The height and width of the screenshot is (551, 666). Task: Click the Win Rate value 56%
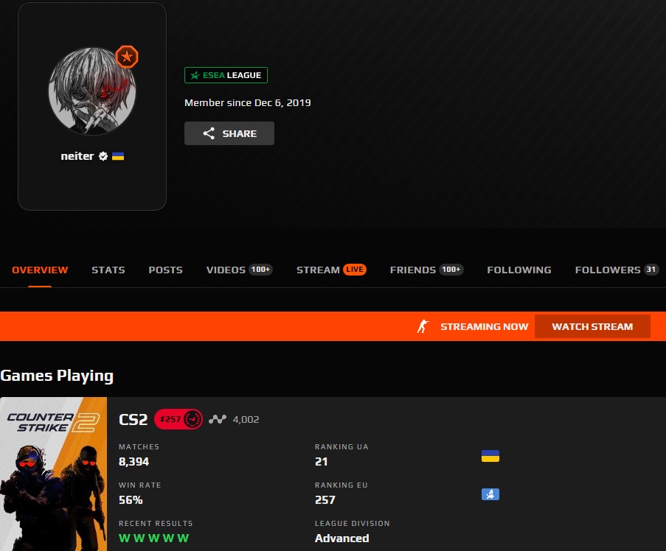(131, 499)
